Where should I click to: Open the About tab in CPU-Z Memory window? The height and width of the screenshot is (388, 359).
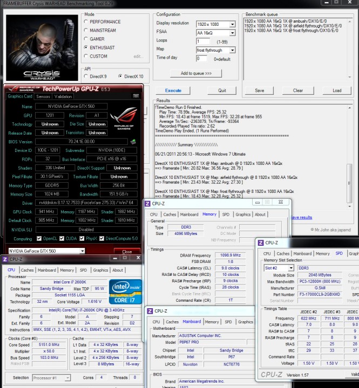click(x=260, y=214)
